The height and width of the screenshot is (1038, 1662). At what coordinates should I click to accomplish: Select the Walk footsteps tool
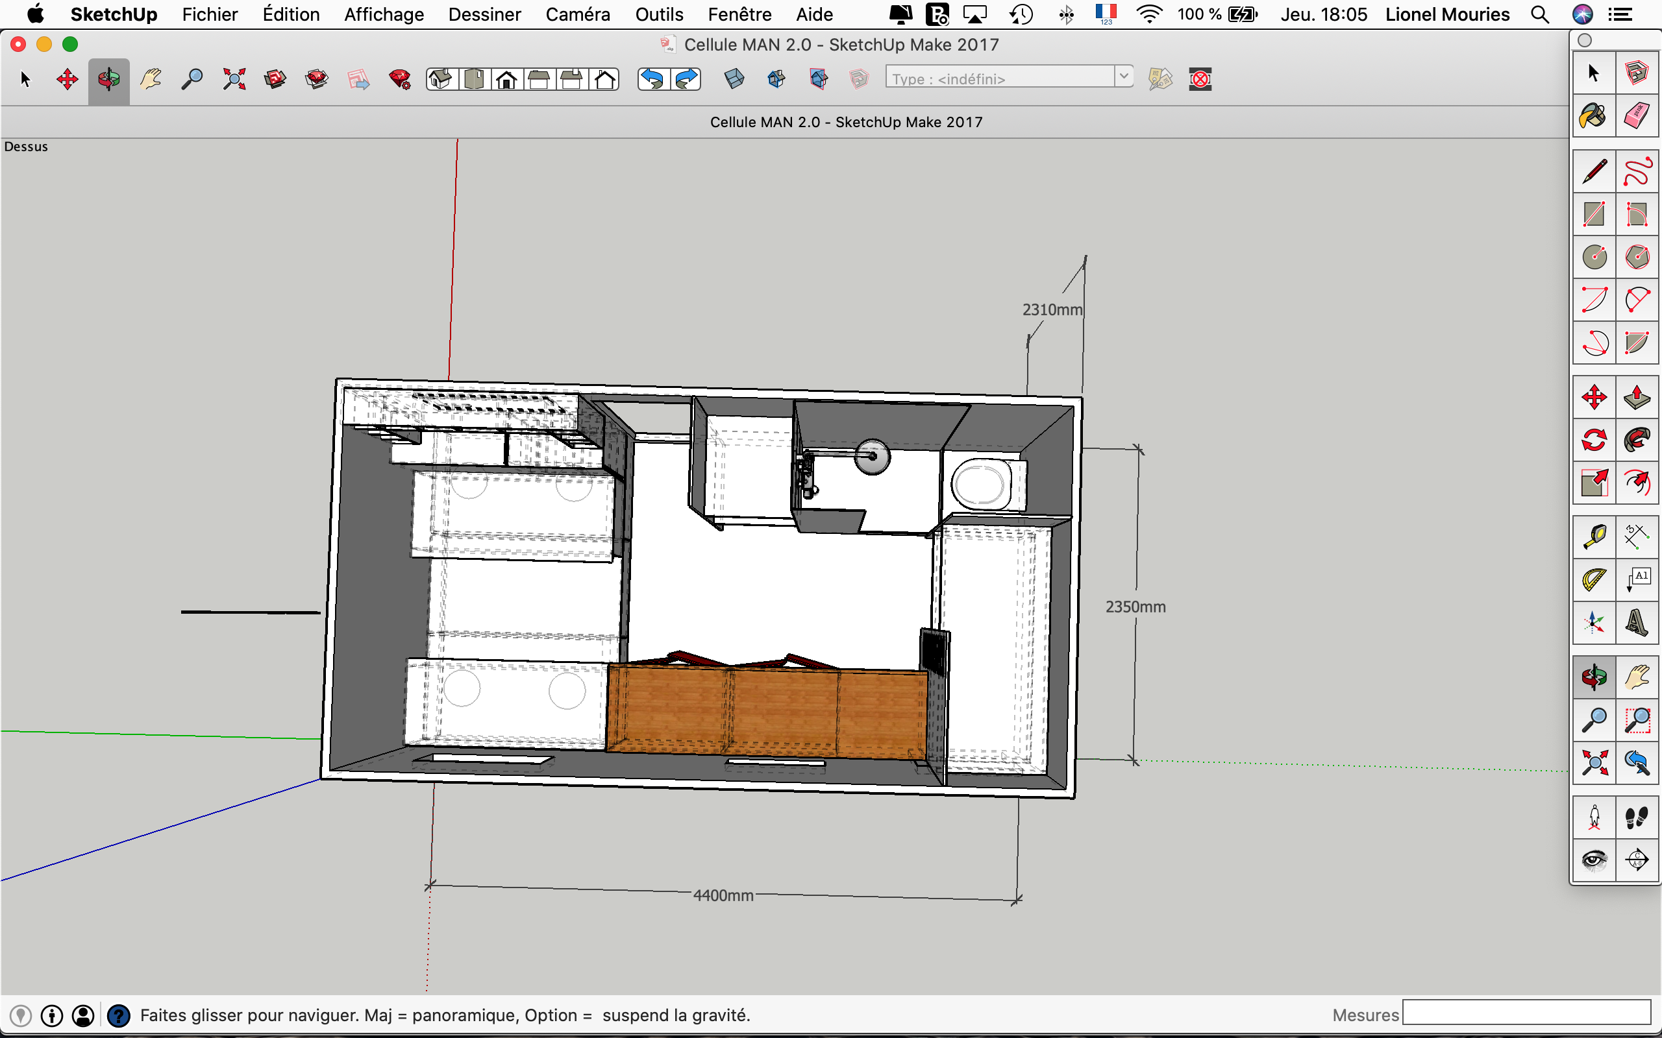(x=1637, y=817)
